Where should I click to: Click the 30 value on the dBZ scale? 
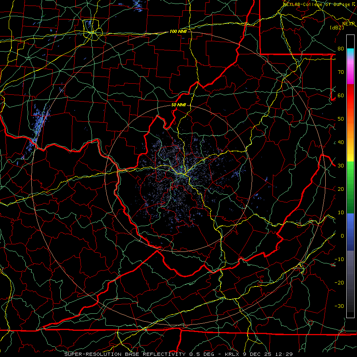coord(341,166)
